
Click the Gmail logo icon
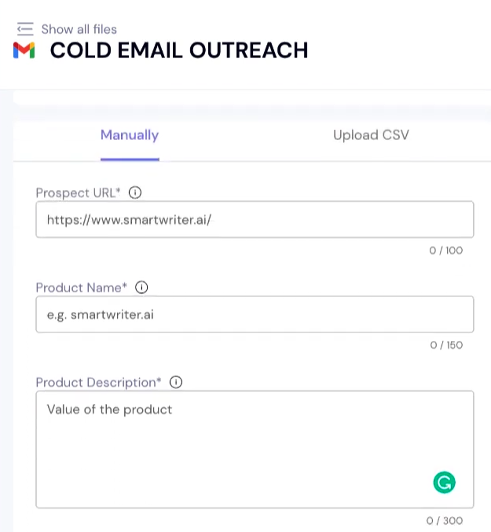coord(24,50)
